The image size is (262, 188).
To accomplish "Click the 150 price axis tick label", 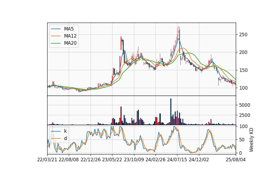I will pyautogui.click(x=243, y=70).
